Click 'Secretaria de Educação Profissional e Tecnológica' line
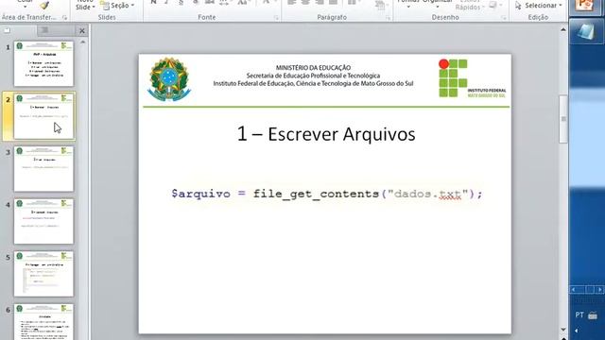The image size is (605, 340). click(x=313, y=76)
